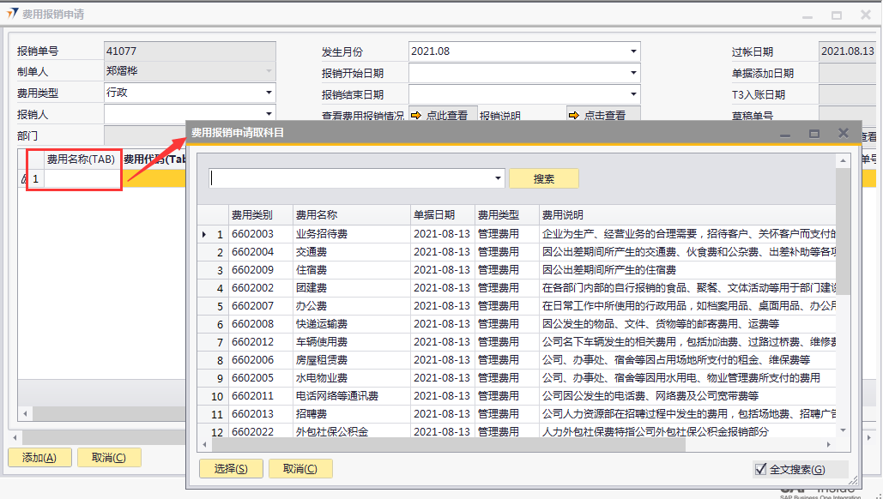Image resolution: width=883 pixels, height=499 pixels.
Task: Close the 费用报销申请取科目 dialog
Action: tap(844, 133)
